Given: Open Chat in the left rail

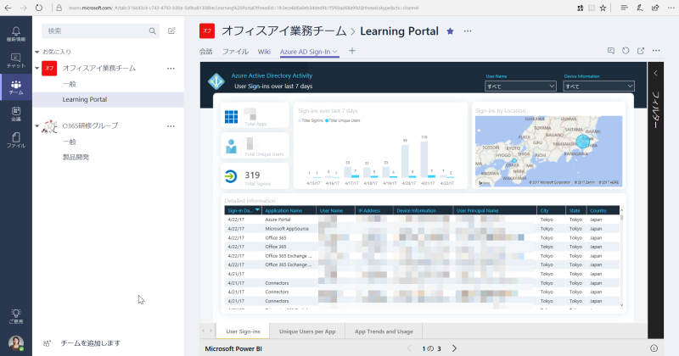Looking at the screenshot, I should click(x=15, y=60).
